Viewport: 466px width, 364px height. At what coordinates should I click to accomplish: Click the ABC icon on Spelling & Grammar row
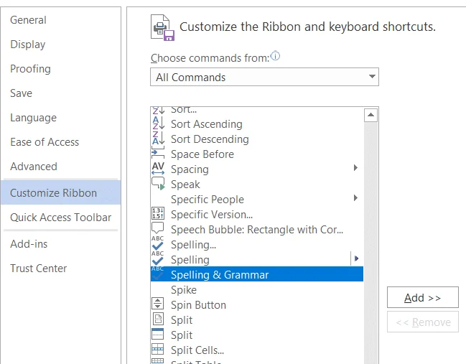pos(157,274)
